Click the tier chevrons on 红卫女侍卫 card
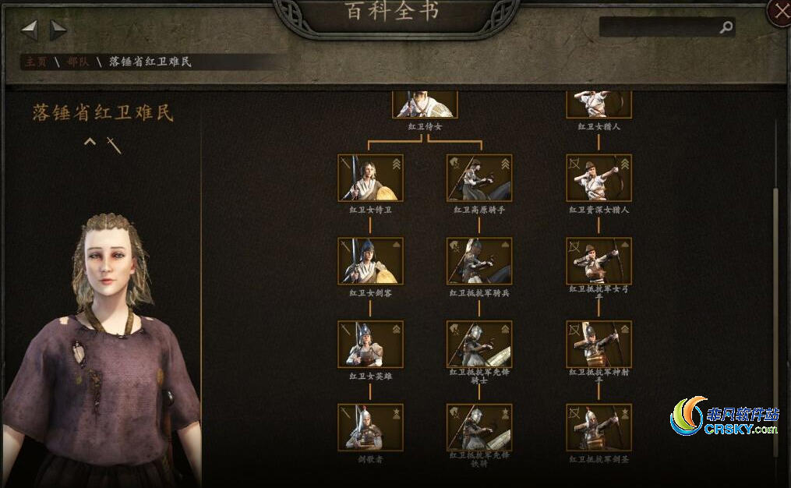Screen dimensions: 791x488 (397, 164)
